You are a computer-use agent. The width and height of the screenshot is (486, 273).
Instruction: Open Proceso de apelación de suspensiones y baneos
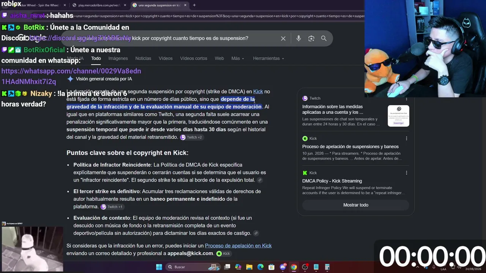[350, 147]
